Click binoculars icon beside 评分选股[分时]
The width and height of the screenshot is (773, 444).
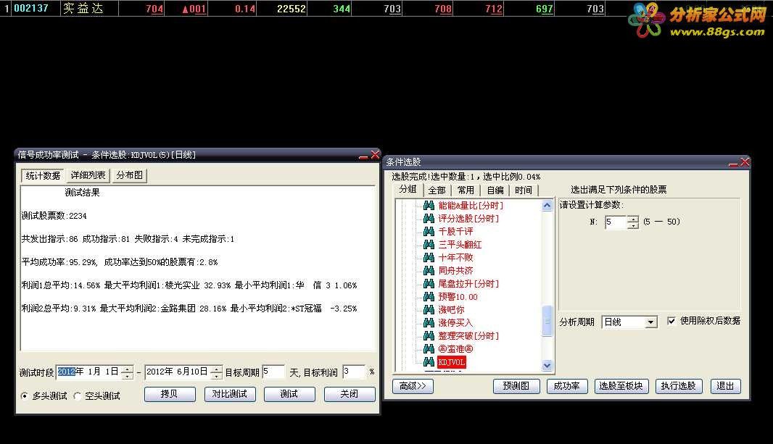coord(429,218)
